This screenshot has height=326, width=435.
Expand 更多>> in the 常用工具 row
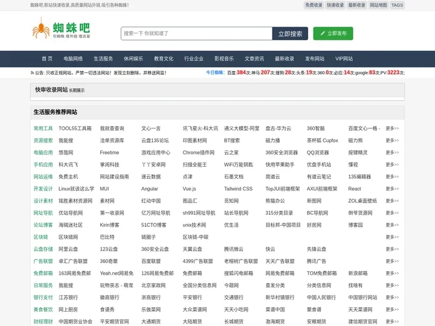[392, 129]
